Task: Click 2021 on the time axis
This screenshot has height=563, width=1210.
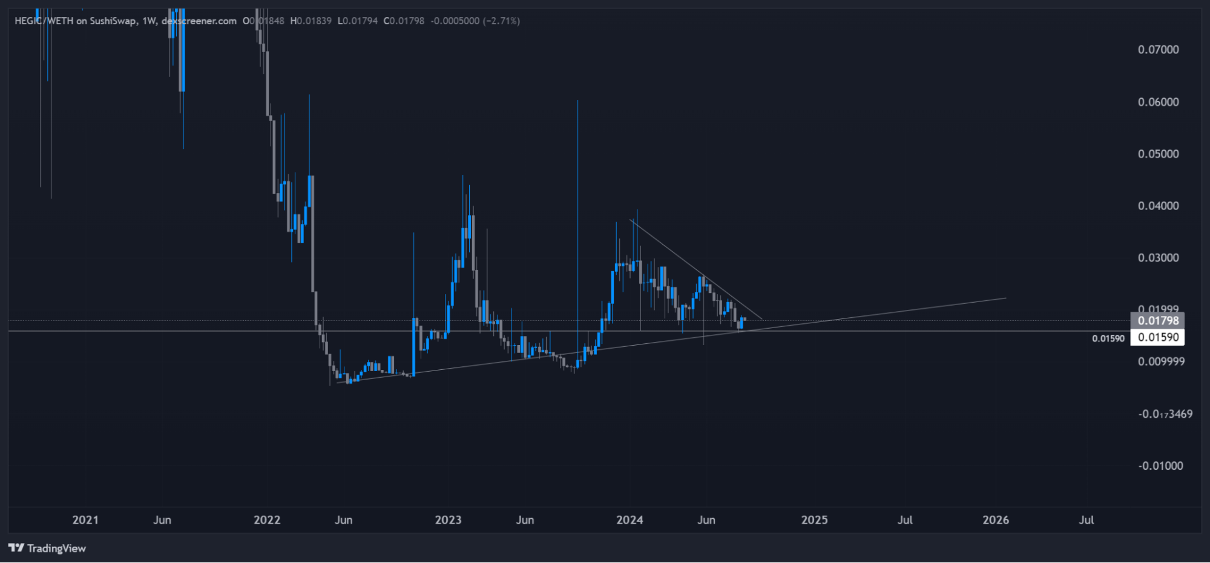Action: point(85,520)
